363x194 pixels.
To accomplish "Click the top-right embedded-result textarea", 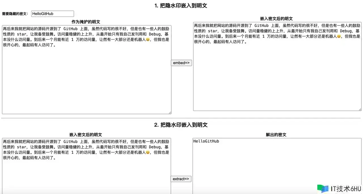I will [277, 67].
